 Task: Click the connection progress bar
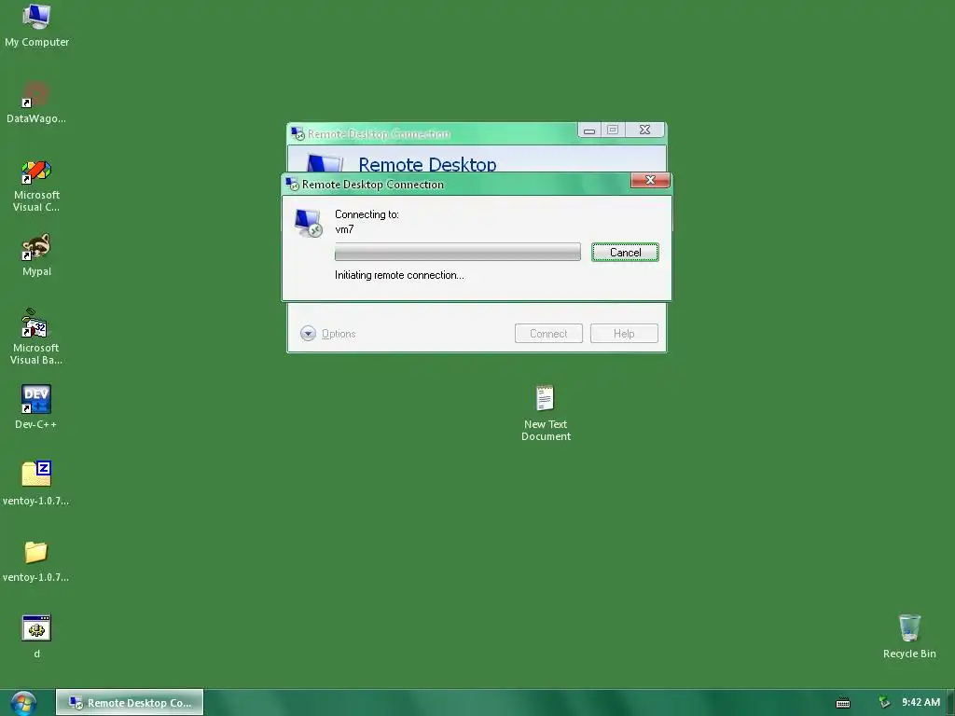point(457,252)
